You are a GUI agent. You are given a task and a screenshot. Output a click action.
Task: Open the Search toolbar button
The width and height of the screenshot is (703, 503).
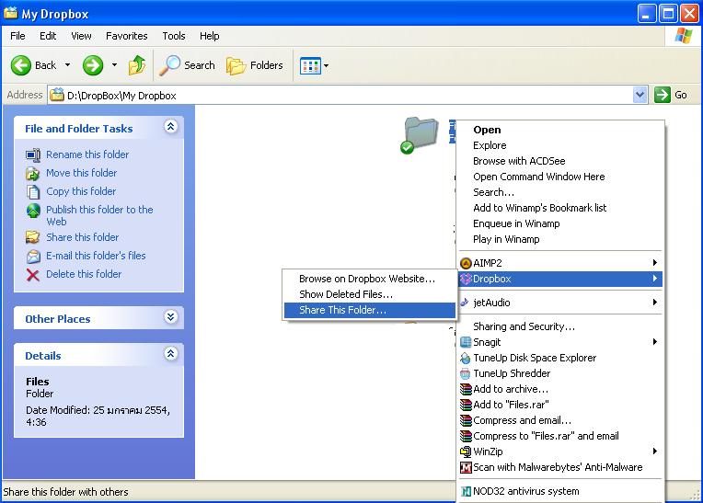[188, 65]
